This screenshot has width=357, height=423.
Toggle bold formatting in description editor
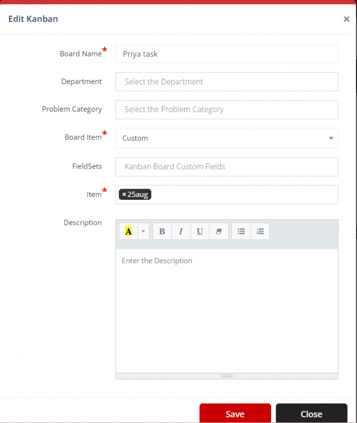tap(162, 231)
